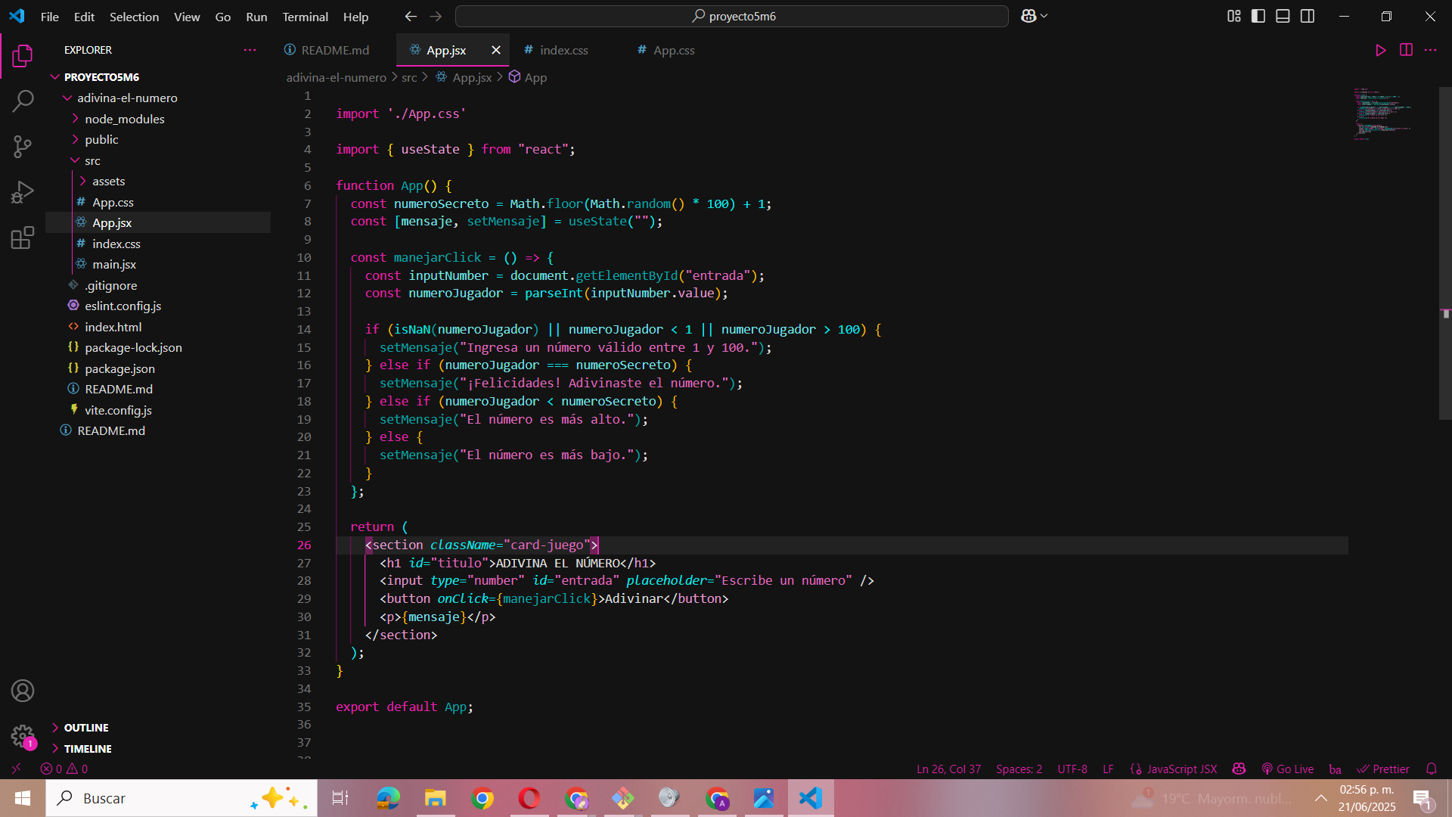The width and height of the screenshot is (1452, 817).
Task: Switch to the App.css editor tab
Action: click(673, 50)
